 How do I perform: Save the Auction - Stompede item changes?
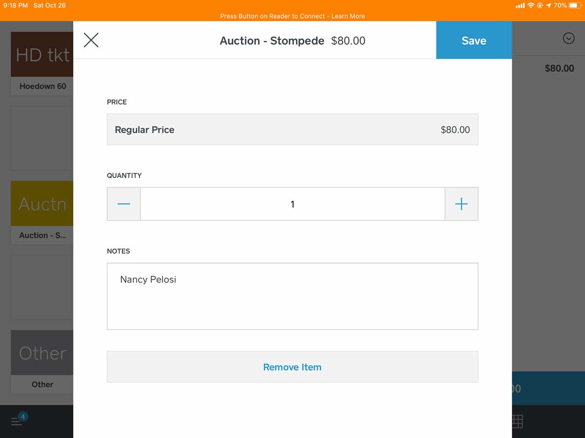474,40
